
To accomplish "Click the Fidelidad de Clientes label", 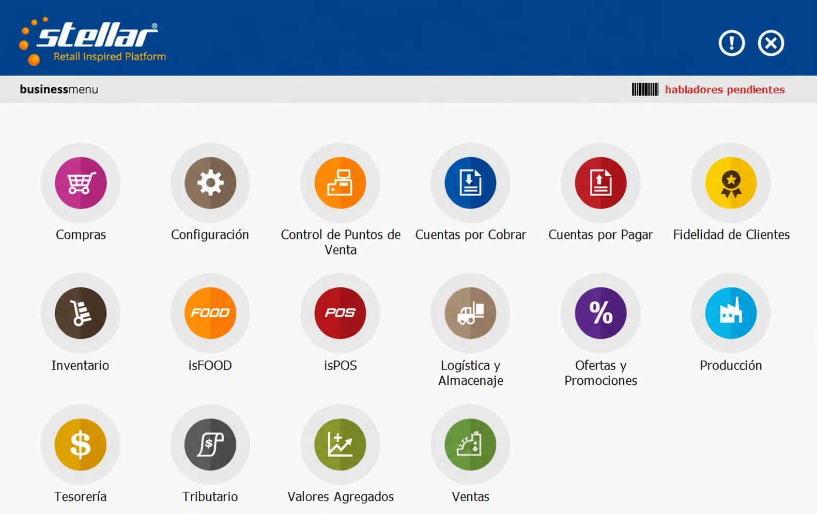I will (x=731, y=235).
